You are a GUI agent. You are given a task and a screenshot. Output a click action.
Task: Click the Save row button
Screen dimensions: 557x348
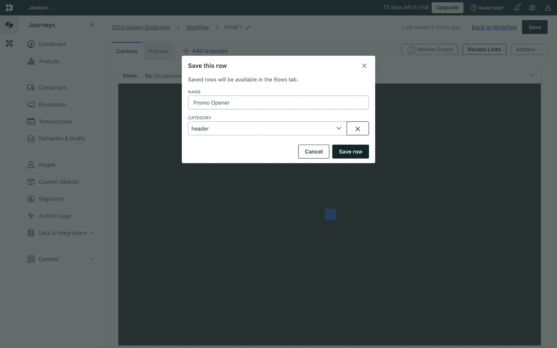click(350, 152)
